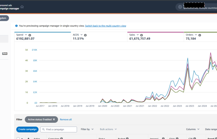
Task: Remove the Active status: Enabled filter
Action: 54,120
